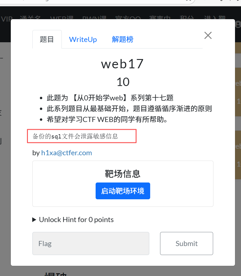The height and width of the screenshot is (276, 241).
Task: Open the PWN课 navigation menu item
Action: pyautogui.click(x=94, y=18)
